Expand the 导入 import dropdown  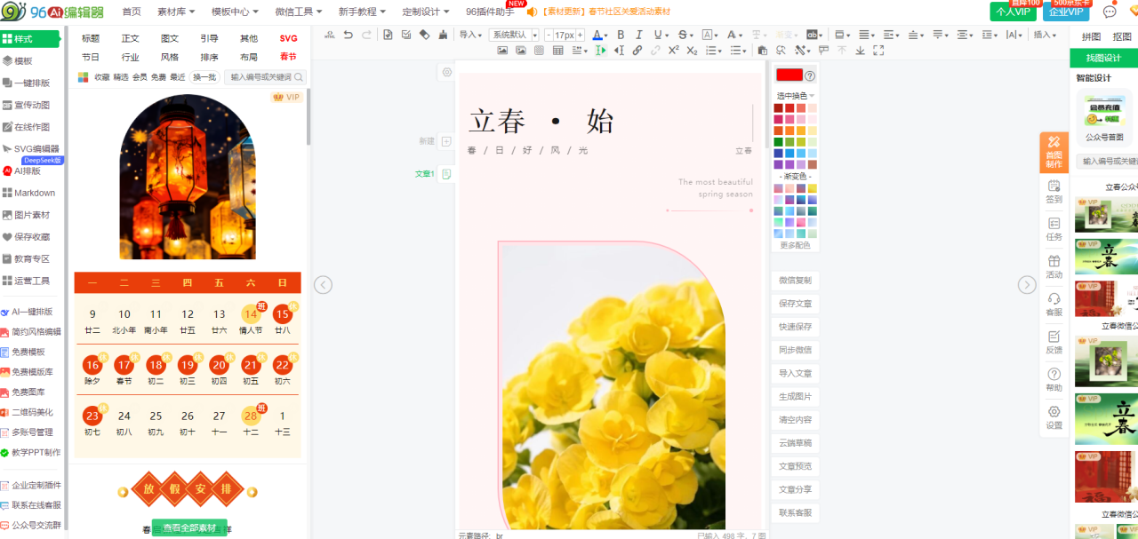click(x=469, y=35)
